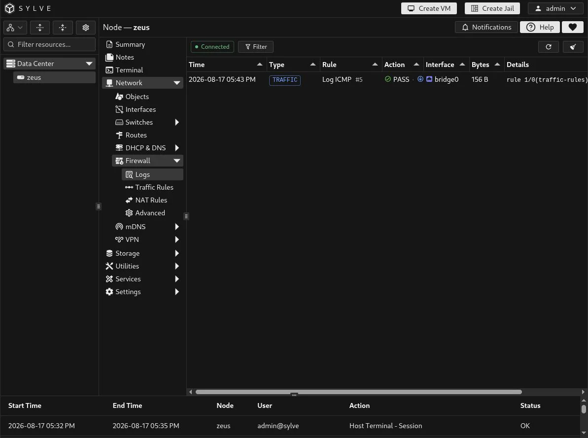
Task: Click the node menu sidebar grip handle
Action: click(186, 216)
